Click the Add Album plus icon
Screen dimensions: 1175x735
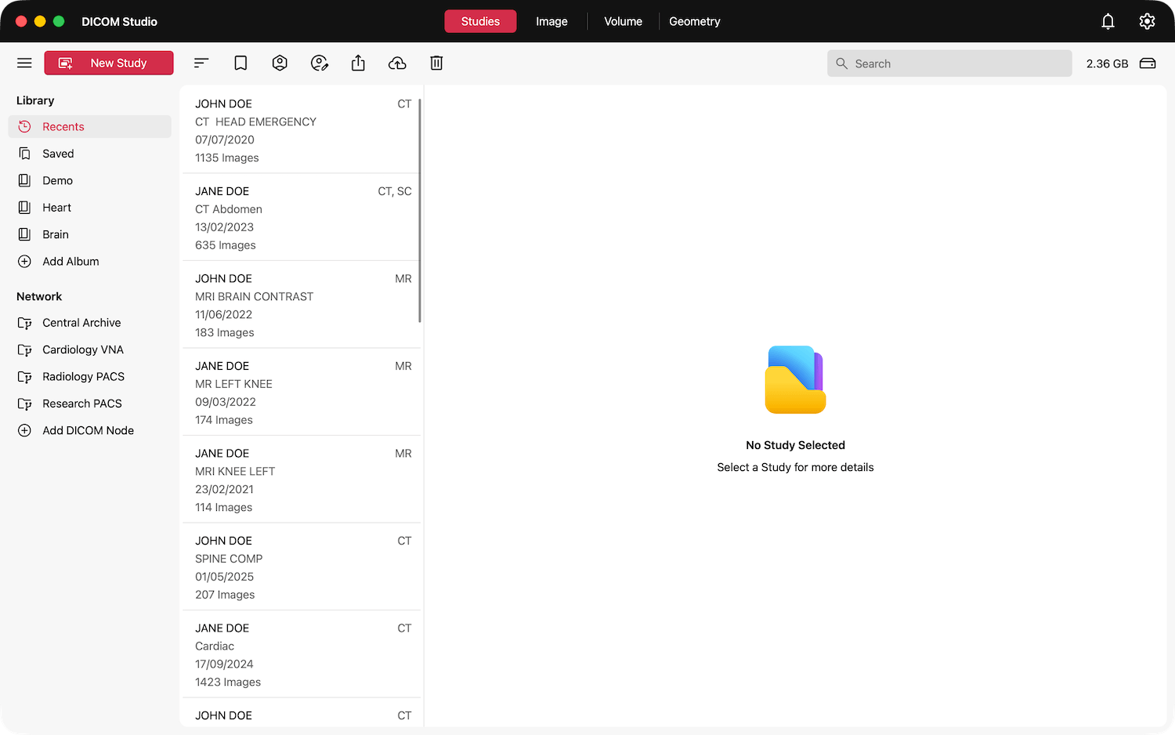tap(24, 262)
